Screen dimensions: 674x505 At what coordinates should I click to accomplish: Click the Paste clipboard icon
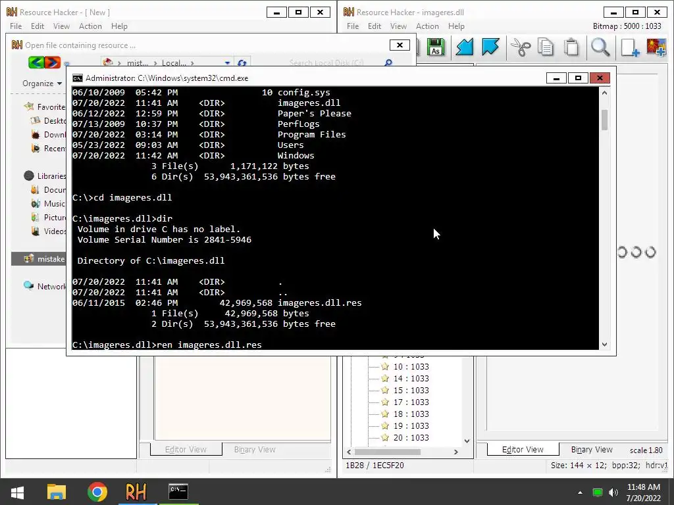coord(572,47)
